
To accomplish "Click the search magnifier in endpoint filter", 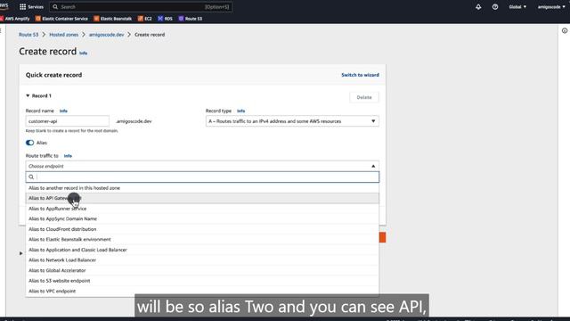I will pyautogui.click(x=31, y=177).
